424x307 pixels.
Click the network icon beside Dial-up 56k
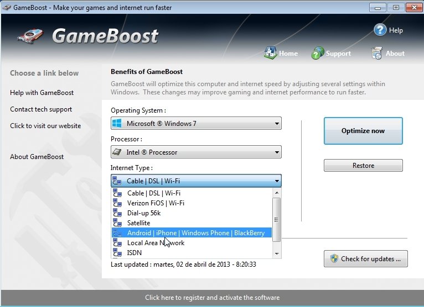tap(117, 213)
